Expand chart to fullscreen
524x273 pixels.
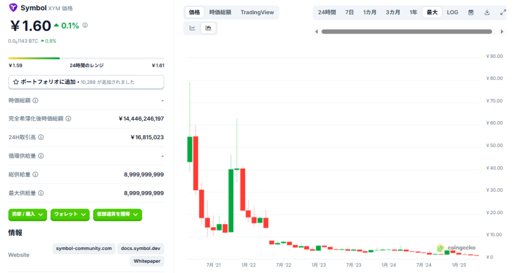[x=503, y=12]
